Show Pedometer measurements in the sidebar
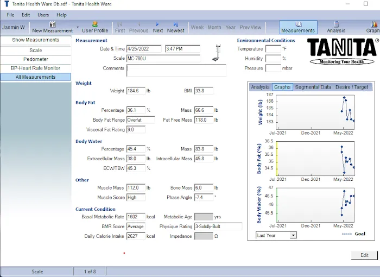380x277 pixels. [x=35, y=59]
